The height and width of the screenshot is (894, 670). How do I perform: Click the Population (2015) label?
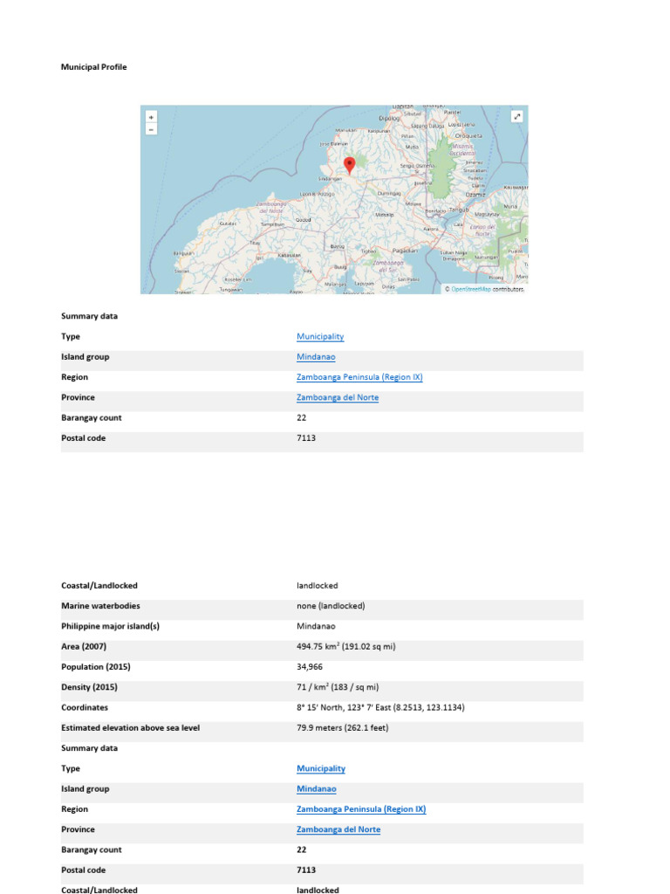(x=96, y=666)
